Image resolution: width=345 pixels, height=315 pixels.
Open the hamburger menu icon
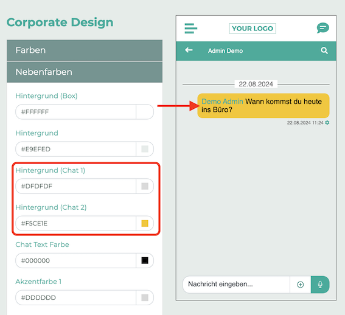[x=191, y=29]
